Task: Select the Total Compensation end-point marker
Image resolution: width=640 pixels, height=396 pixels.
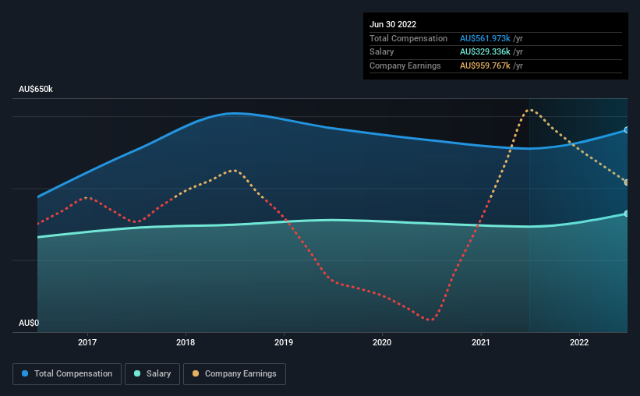Action: coord(626,130)
